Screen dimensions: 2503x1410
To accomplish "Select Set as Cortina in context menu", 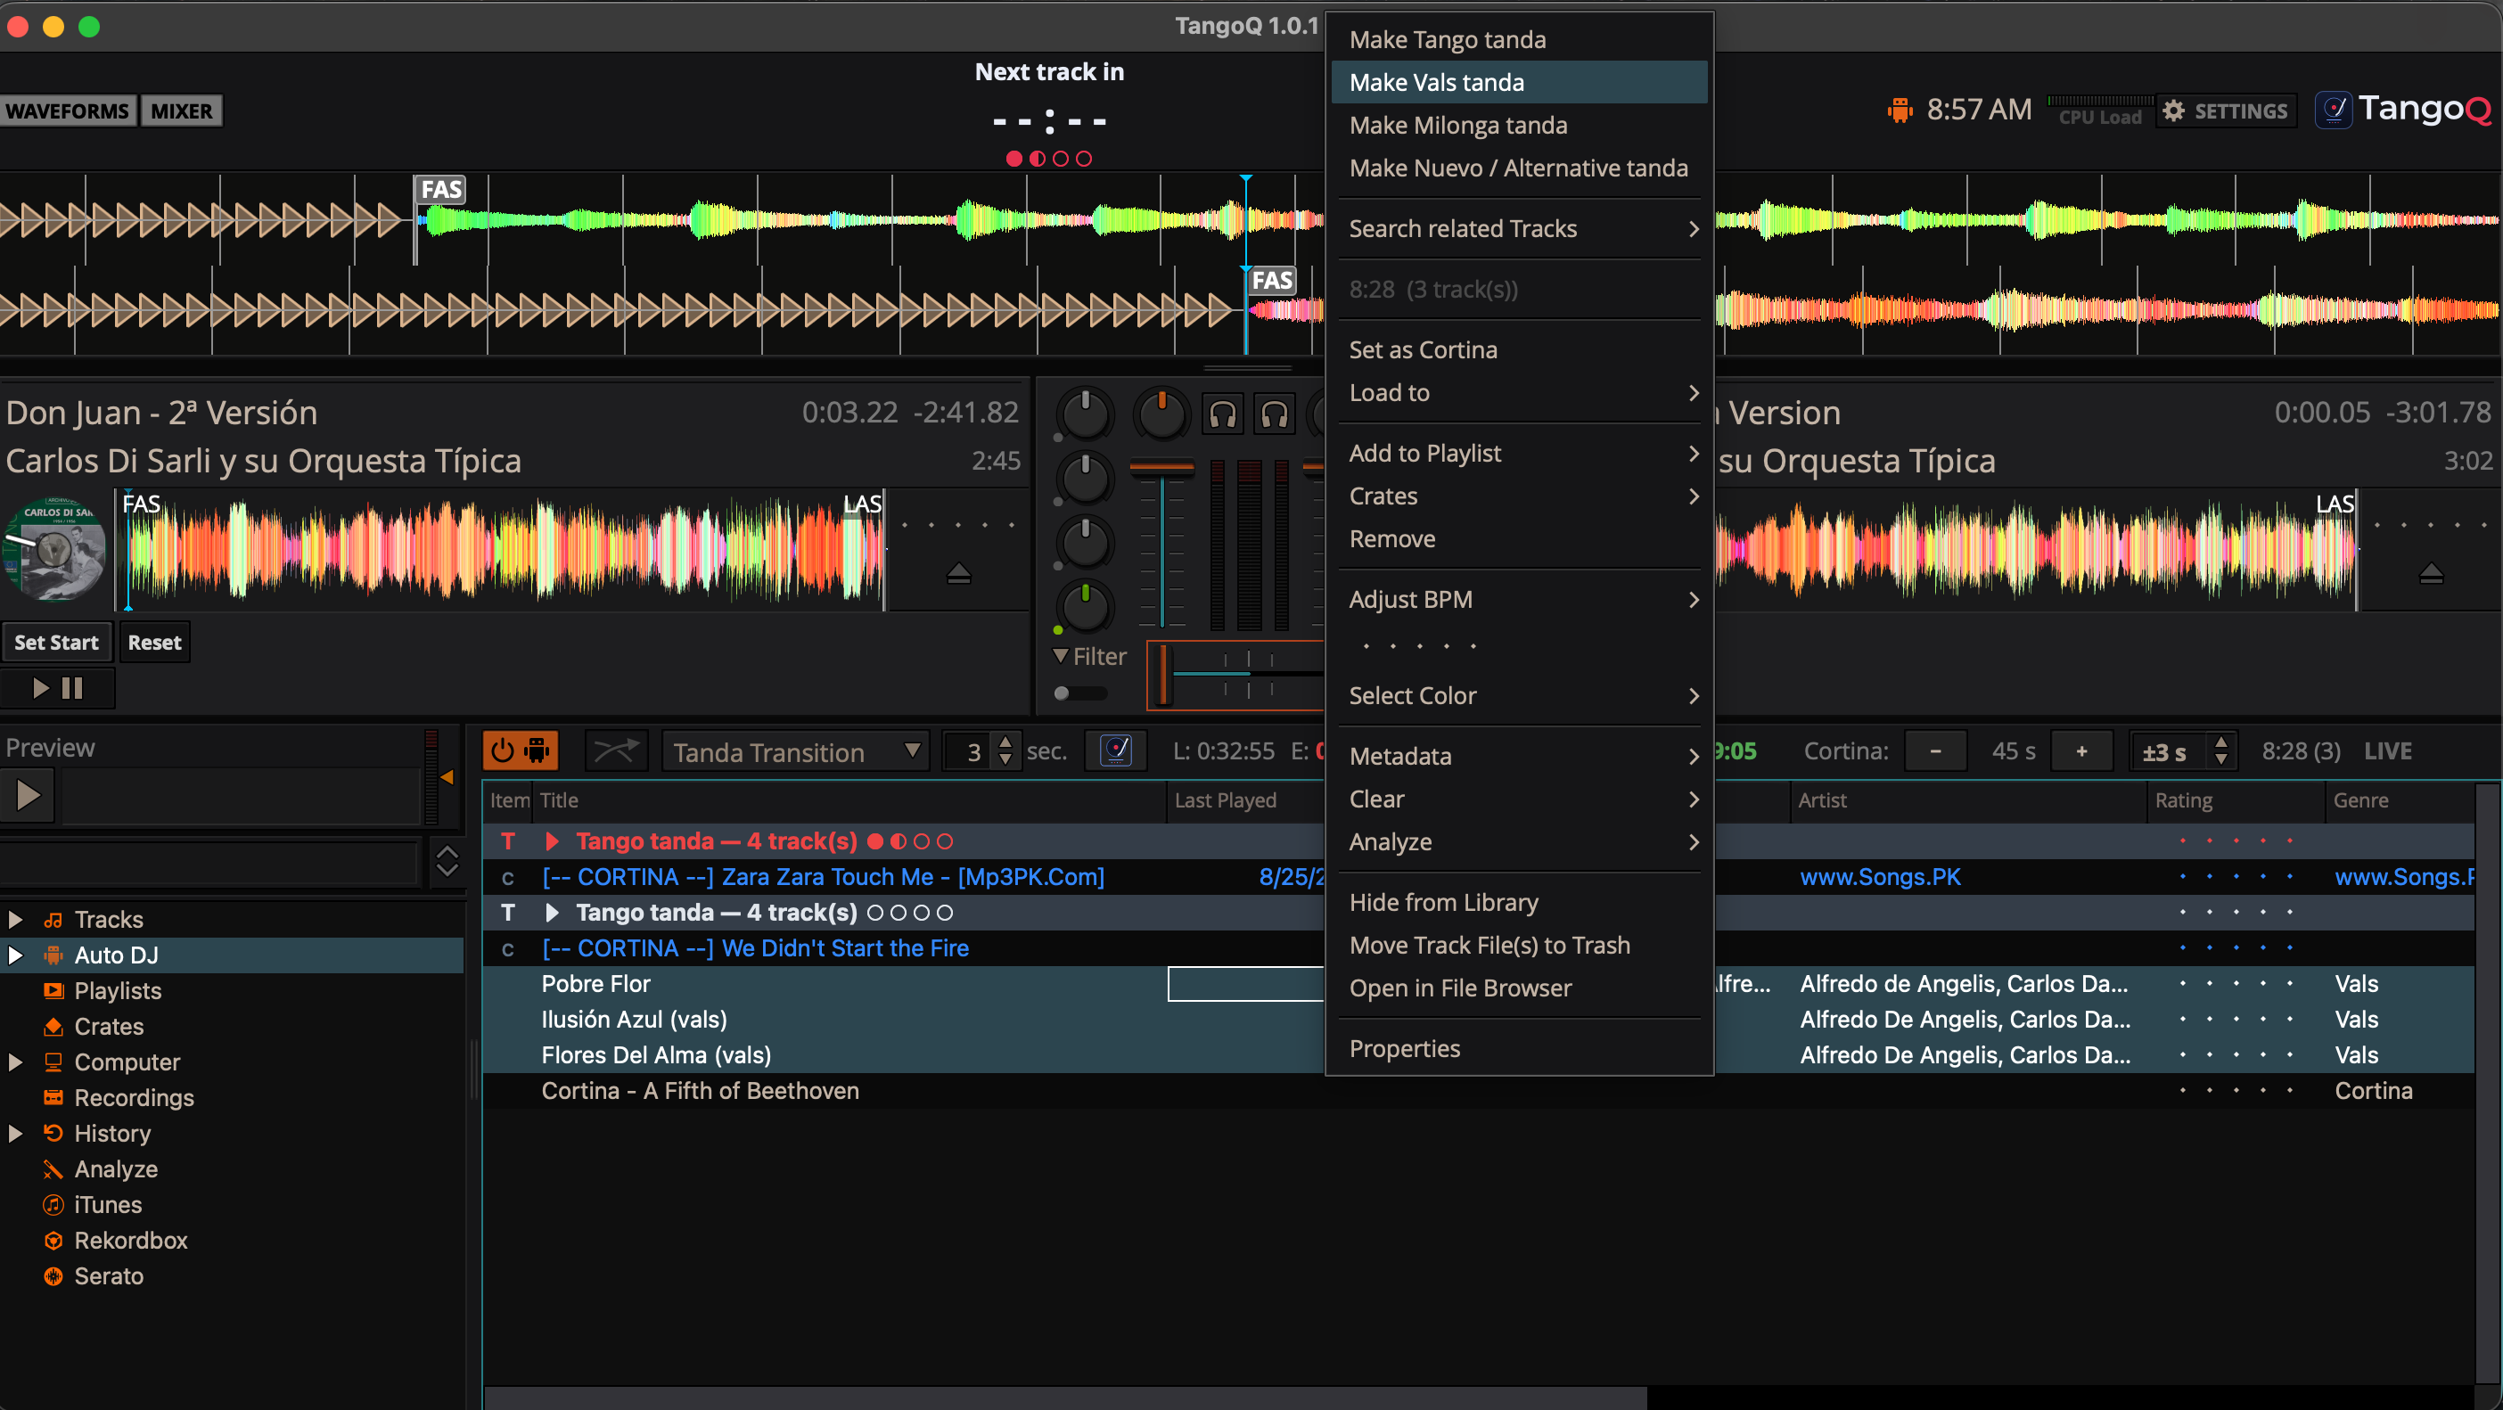I will click(x=1519, y=350).
